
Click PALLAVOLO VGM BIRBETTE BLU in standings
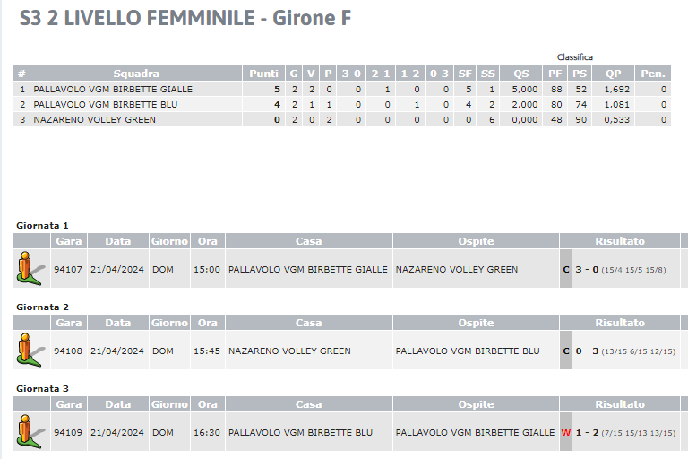106,105
